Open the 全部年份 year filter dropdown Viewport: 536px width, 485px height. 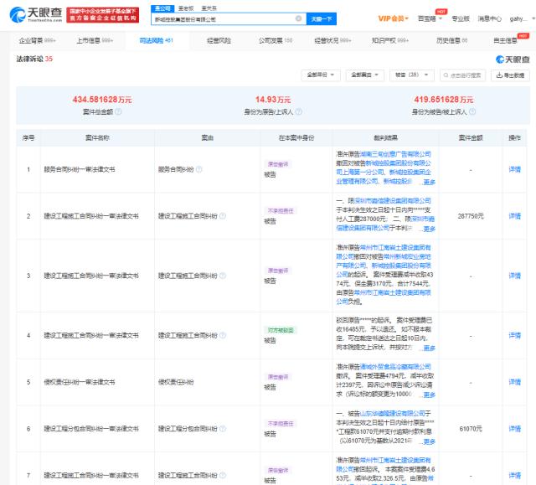tap(323, 75)
